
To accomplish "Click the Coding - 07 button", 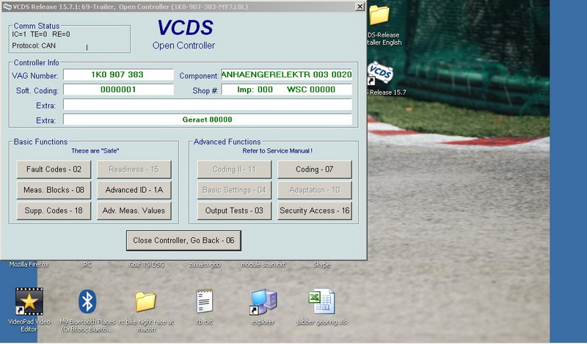I will tap(315, 169).
